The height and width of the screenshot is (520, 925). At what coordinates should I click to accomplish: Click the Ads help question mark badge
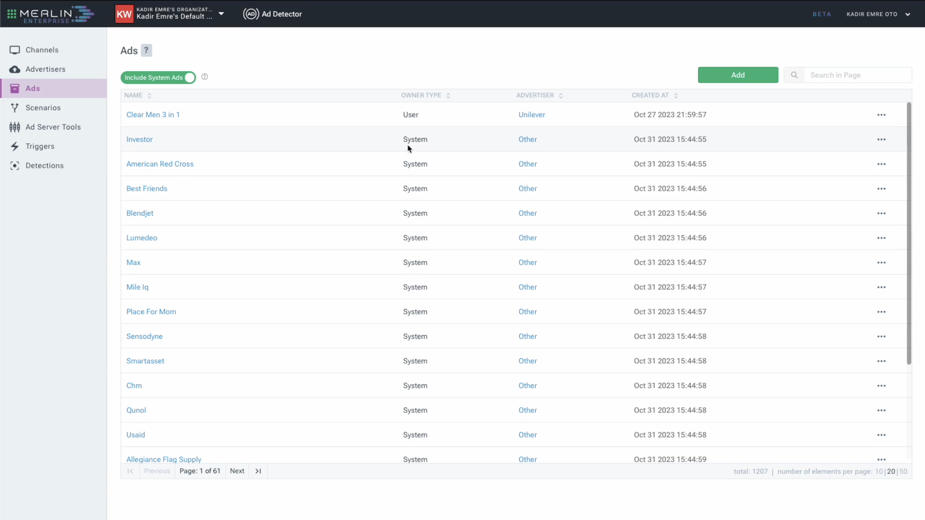point(146,51)
